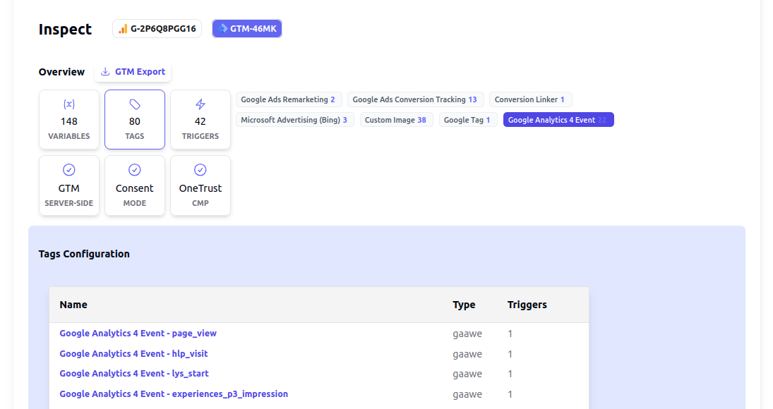
Task: Click the Inspect heading
Action: click(65, 29)
